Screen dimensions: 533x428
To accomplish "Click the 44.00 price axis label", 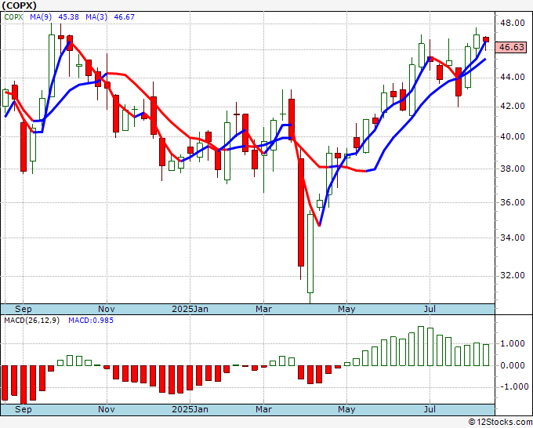I will click(513, 77).
